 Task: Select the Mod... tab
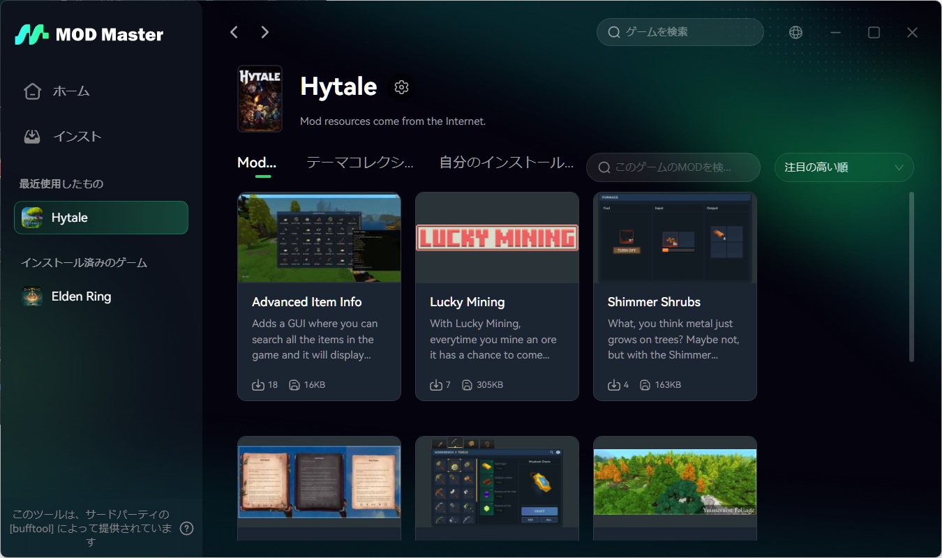257,163
